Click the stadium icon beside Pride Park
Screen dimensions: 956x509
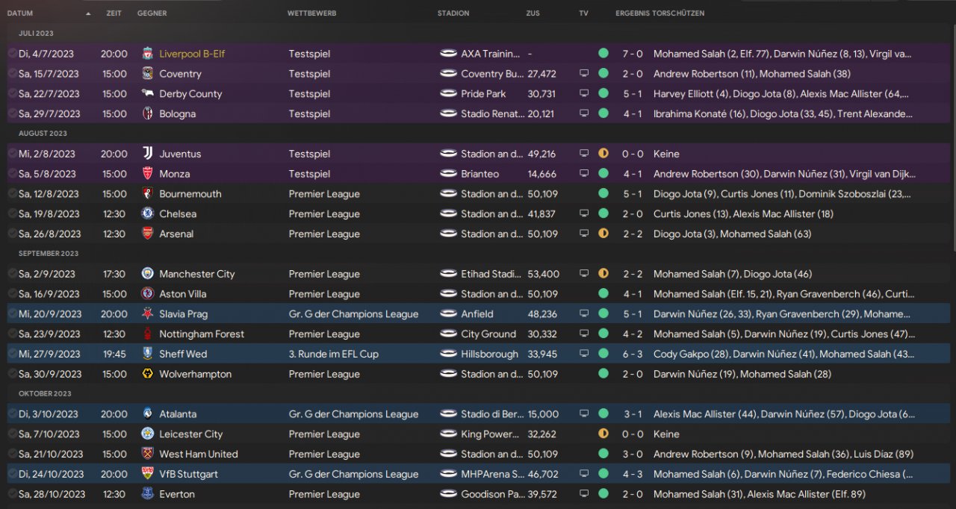click(448, 94)
